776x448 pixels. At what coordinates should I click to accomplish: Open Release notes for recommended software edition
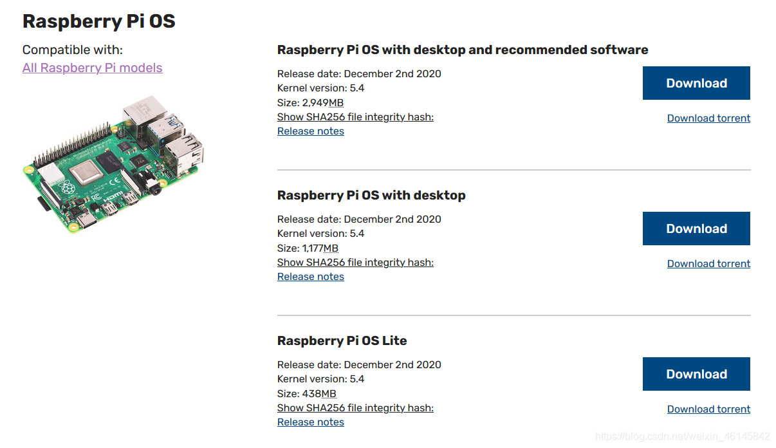pos(311,131)
